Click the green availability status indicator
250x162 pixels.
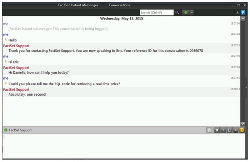click(186, 12)
